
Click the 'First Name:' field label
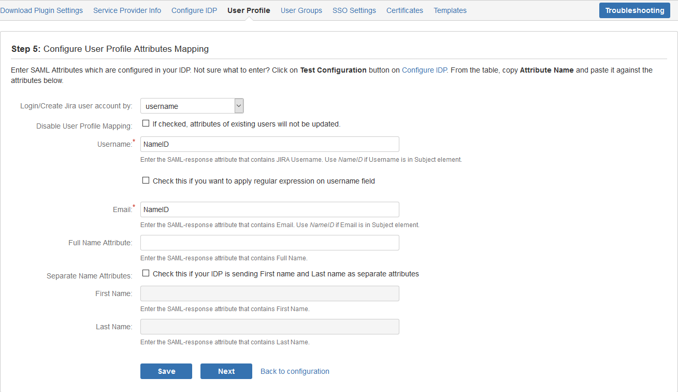114,293
